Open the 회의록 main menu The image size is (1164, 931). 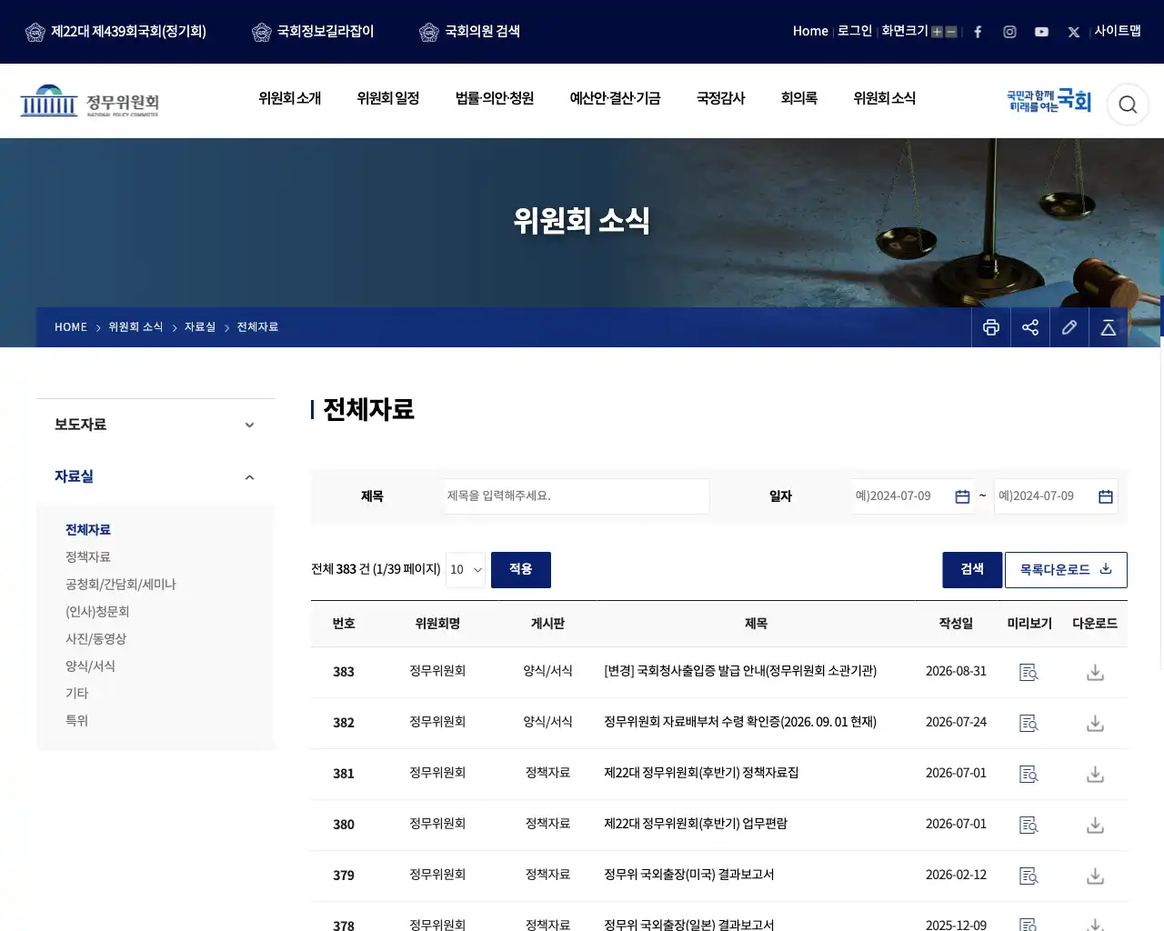pos(799,98)
